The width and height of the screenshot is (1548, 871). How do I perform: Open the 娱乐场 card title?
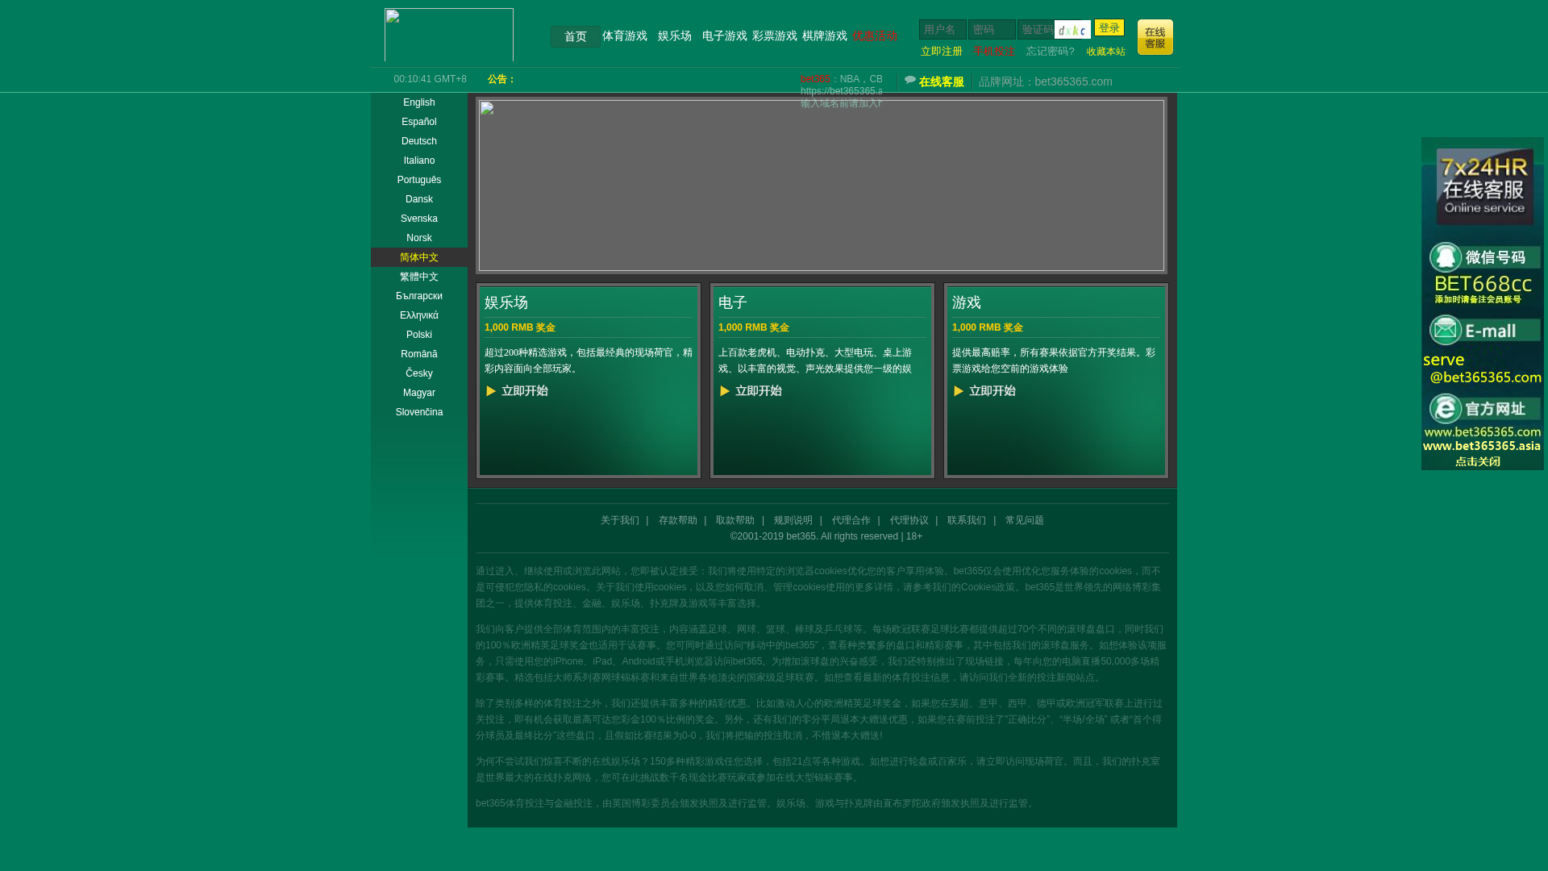coord(506,302)
